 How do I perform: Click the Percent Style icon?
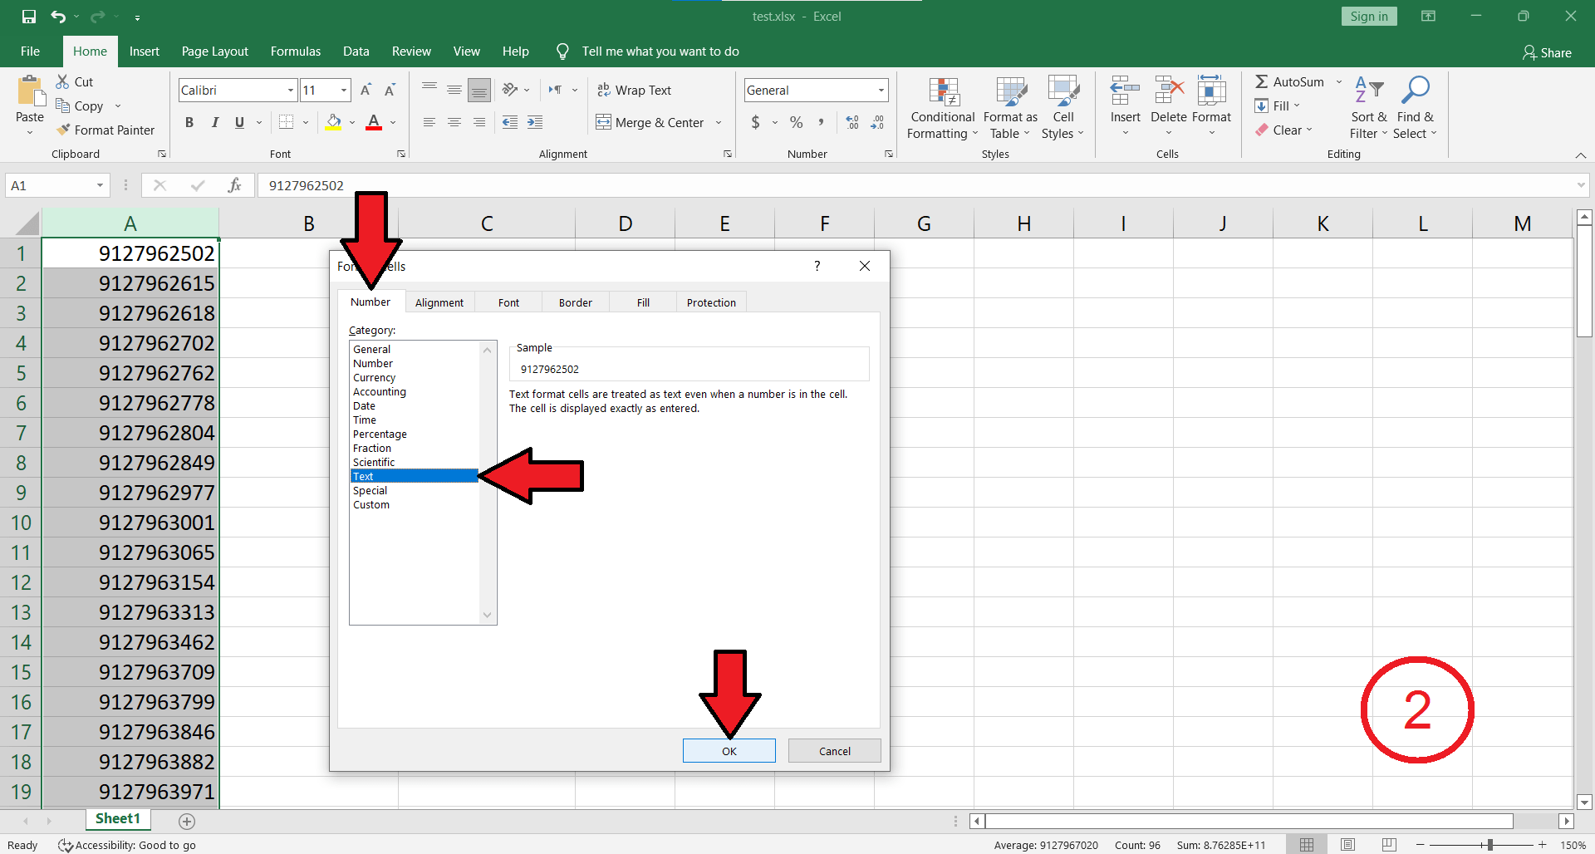pos(796,122)
